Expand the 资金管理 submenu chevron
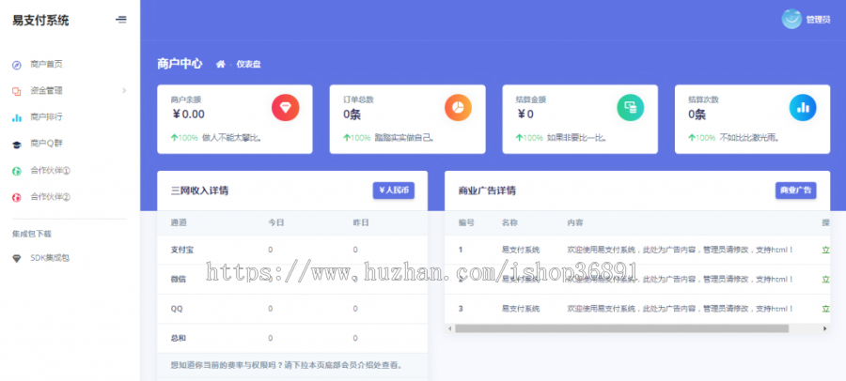The image size is (846, 381). 124,91
